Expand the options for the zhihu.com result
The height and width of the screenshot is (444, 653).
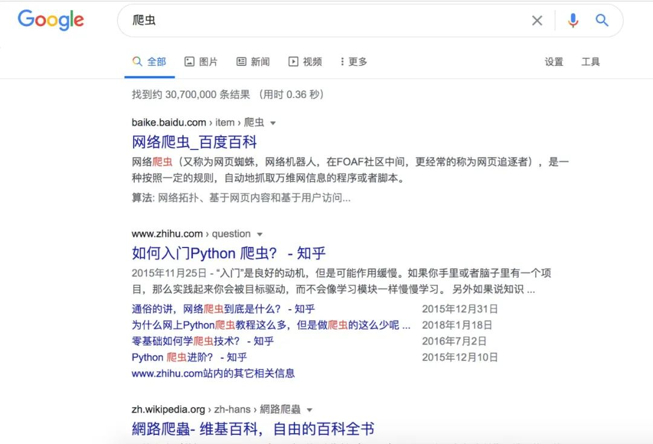click(x=259, y=233)
